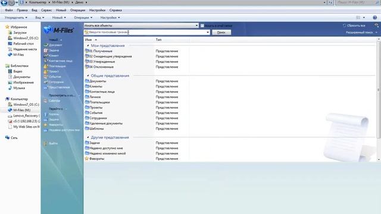Click the 01 Полученные view icon

tap(87, 51)
